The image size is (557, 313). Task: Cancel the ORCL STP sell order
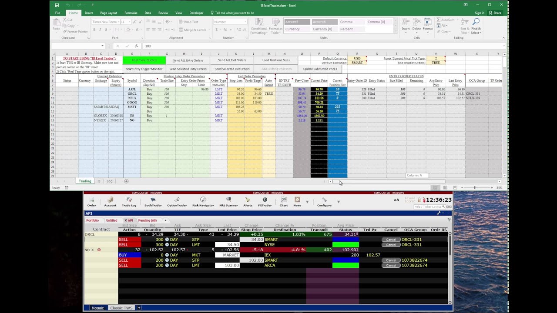pos(391,240)
